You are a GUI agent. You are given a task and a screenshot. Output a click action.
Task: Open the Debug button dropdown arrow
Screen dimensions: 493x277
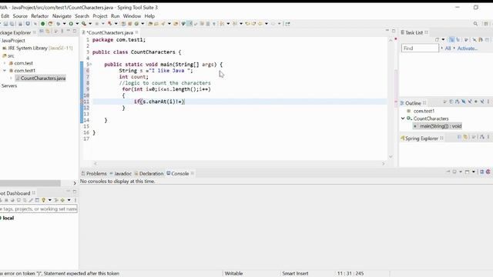[x=64, y=24]
